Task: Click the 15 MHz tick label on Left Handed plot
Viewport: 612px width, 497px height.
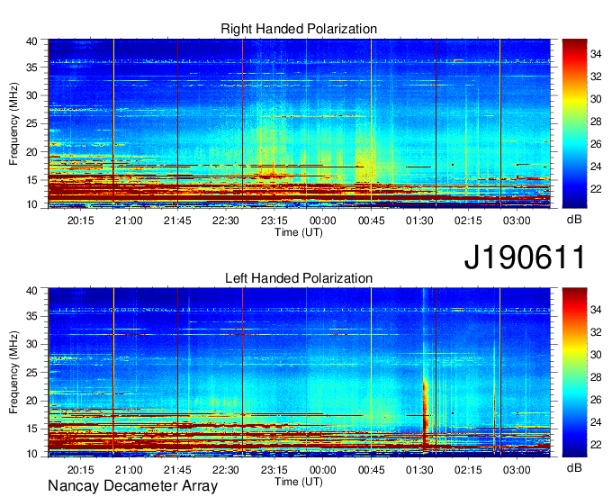Action: coord(31,429)
